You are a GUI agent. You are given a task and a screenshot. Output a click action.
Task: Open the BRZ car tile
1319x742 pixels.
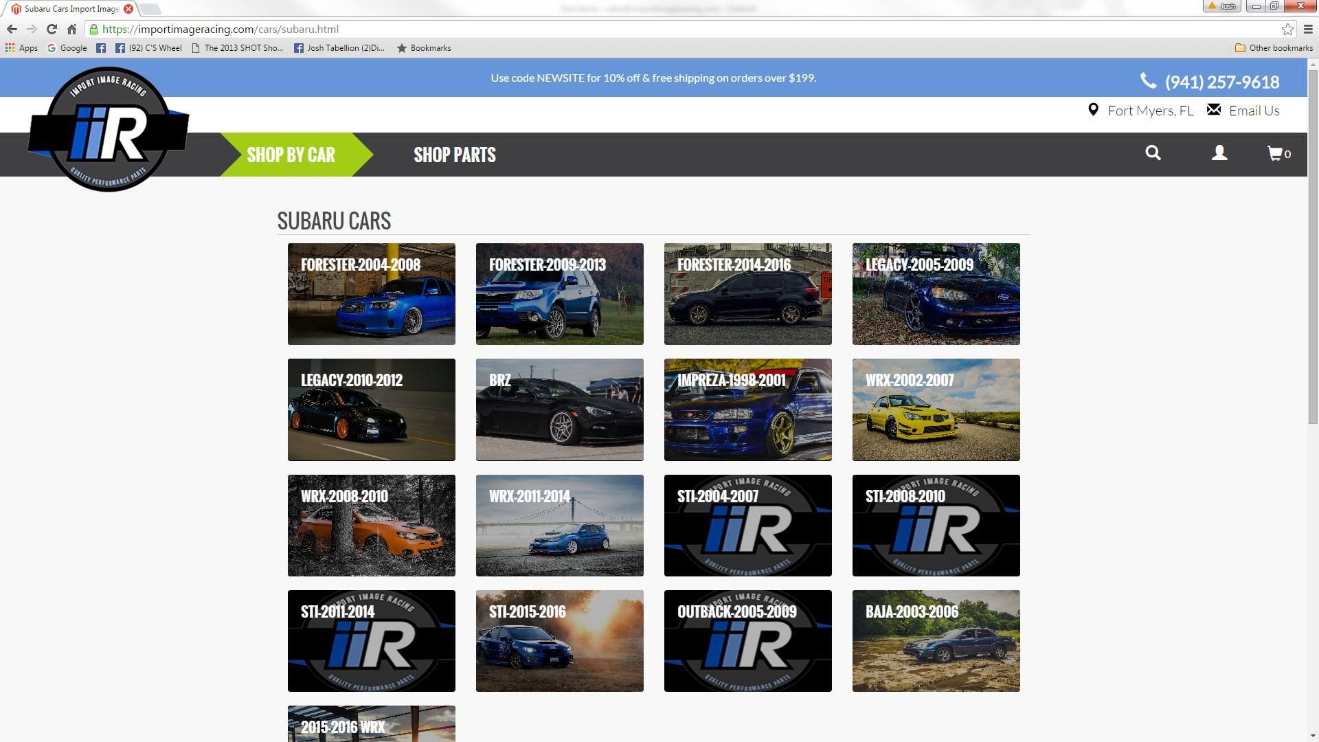click(x=560, y=409)
